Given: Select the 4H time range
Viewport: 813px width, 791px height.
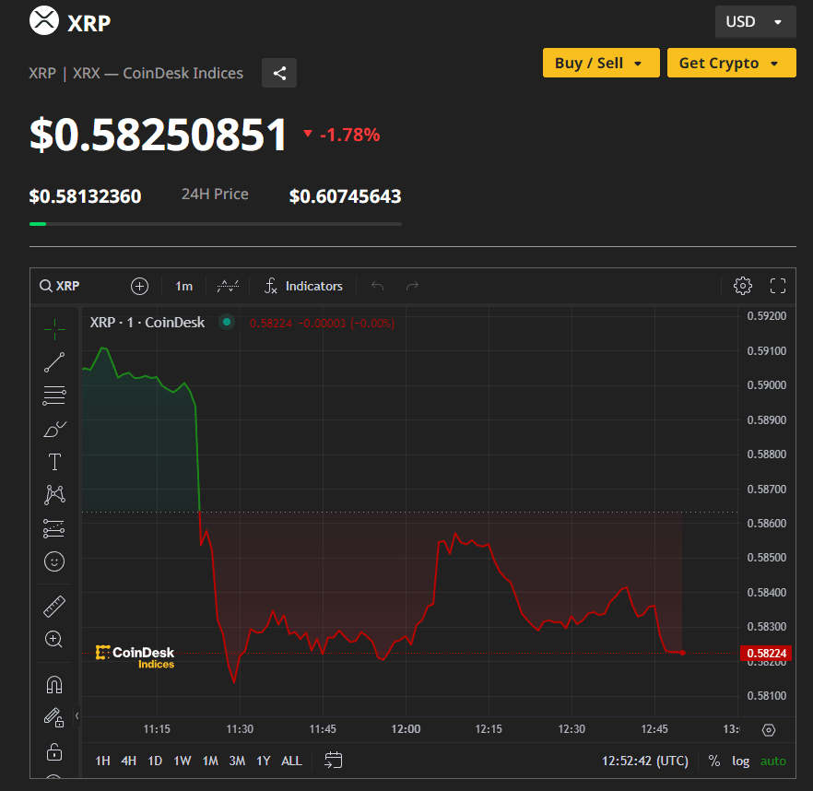Looking at the screenshot, I should coord(129,761).
